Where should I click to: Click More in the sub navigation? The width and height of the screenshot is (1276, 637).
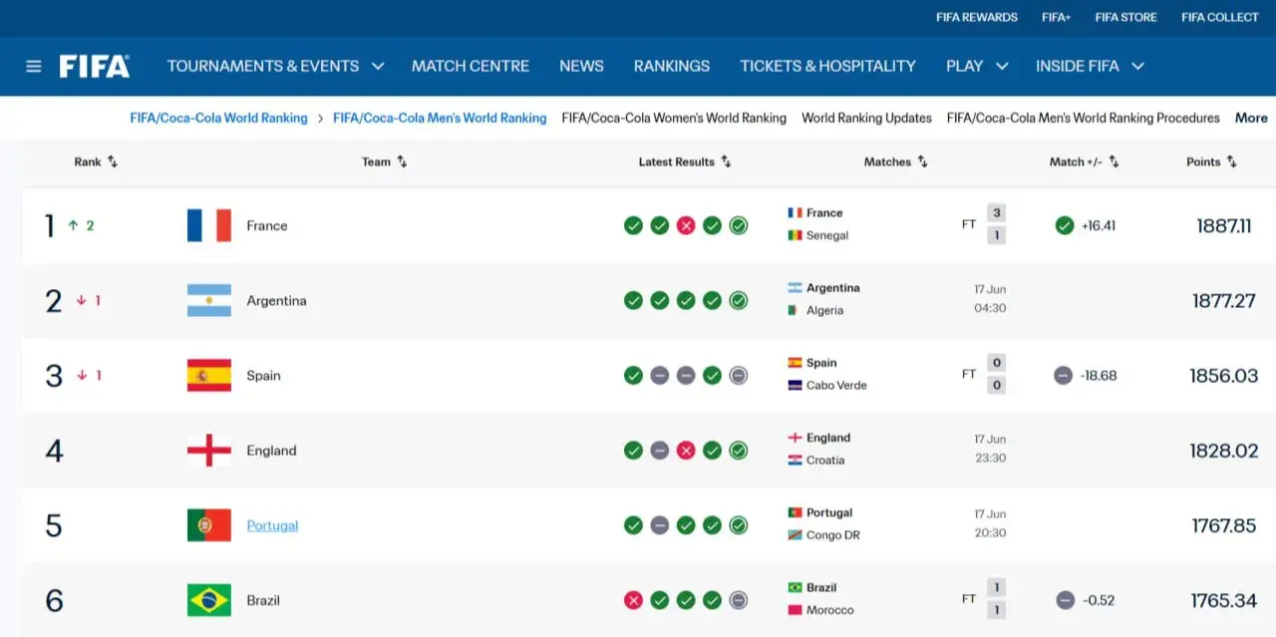click(x=1251, y=118)
